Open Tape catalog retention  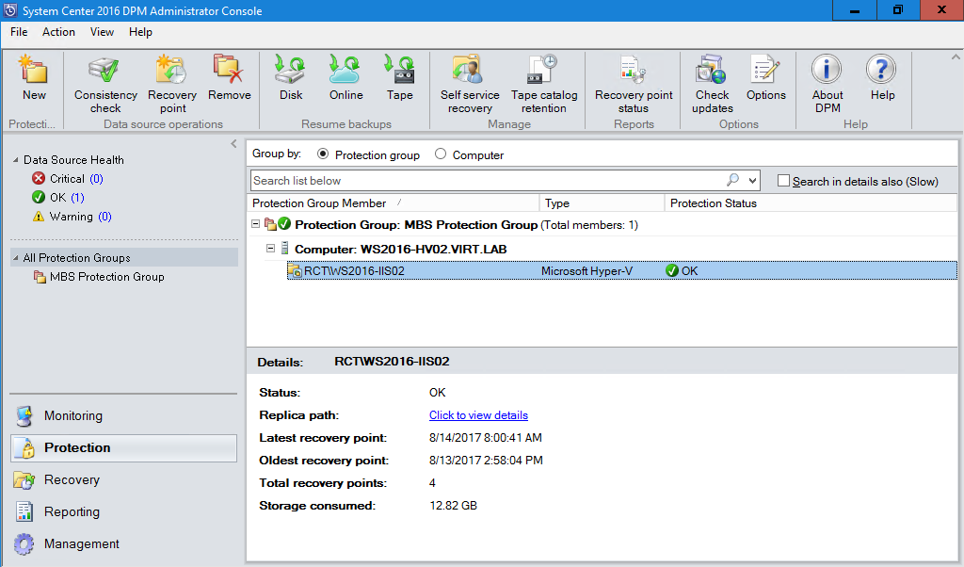pos(544,84)
